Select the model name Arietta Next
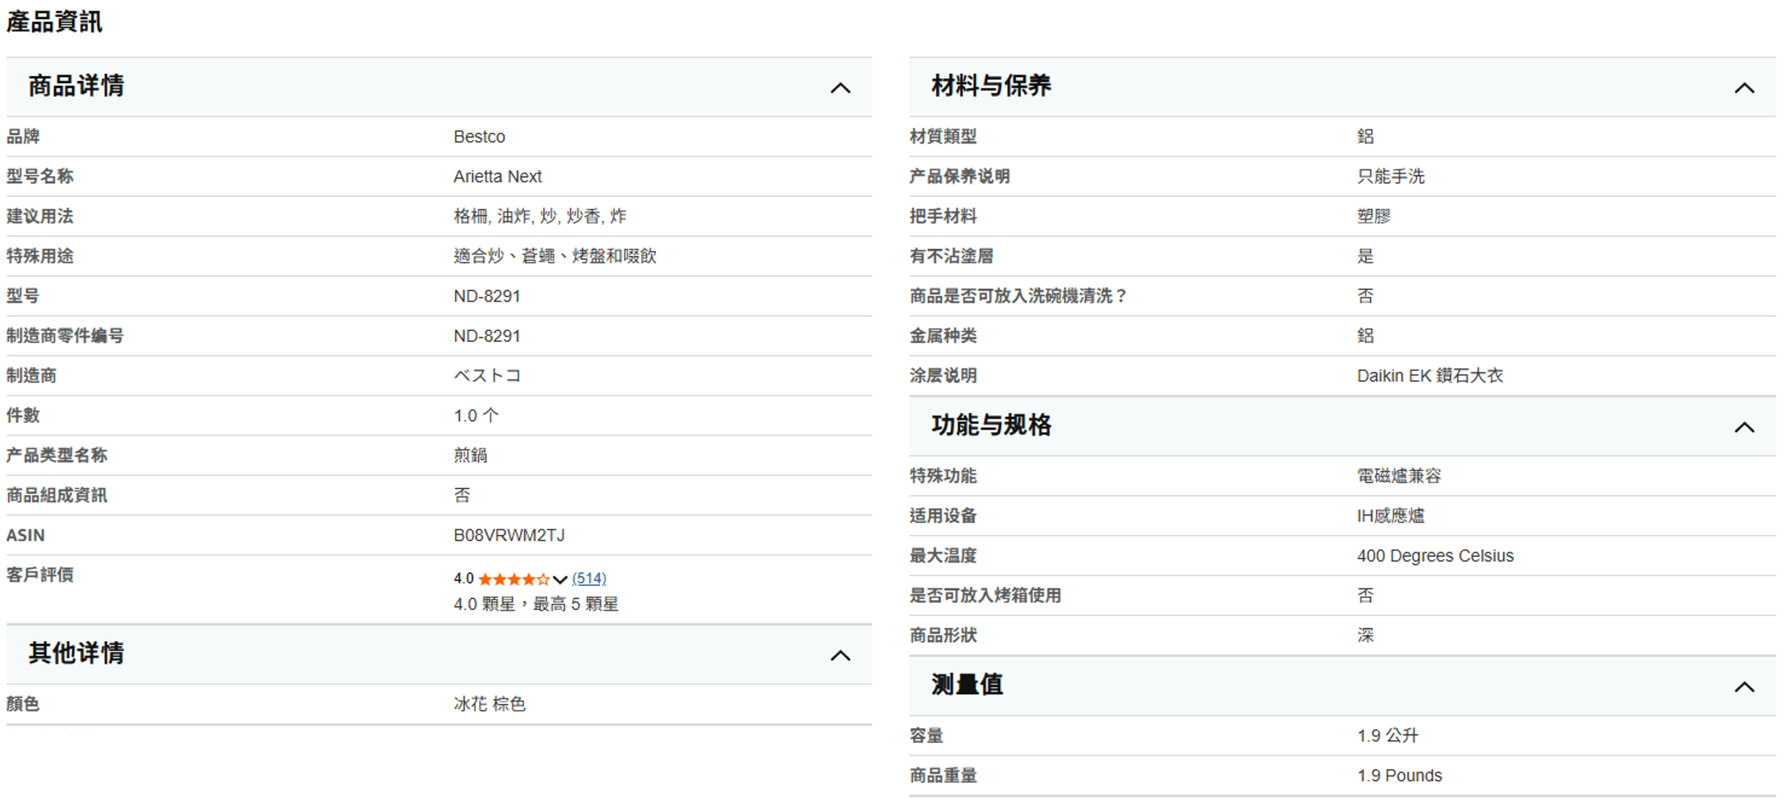Image resolution: width=1787 pixels, height=811 pixels. 498,177
